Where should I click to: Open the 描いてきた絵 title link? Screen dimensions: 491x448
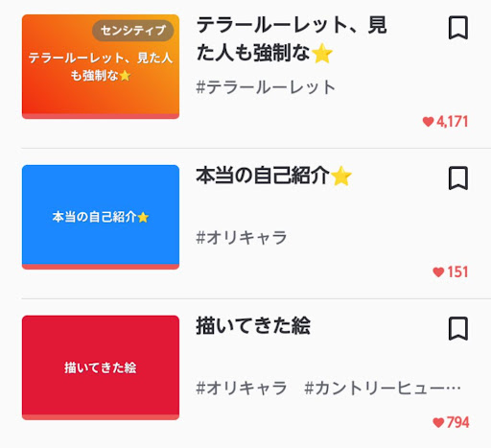click(x=253, y=326)
